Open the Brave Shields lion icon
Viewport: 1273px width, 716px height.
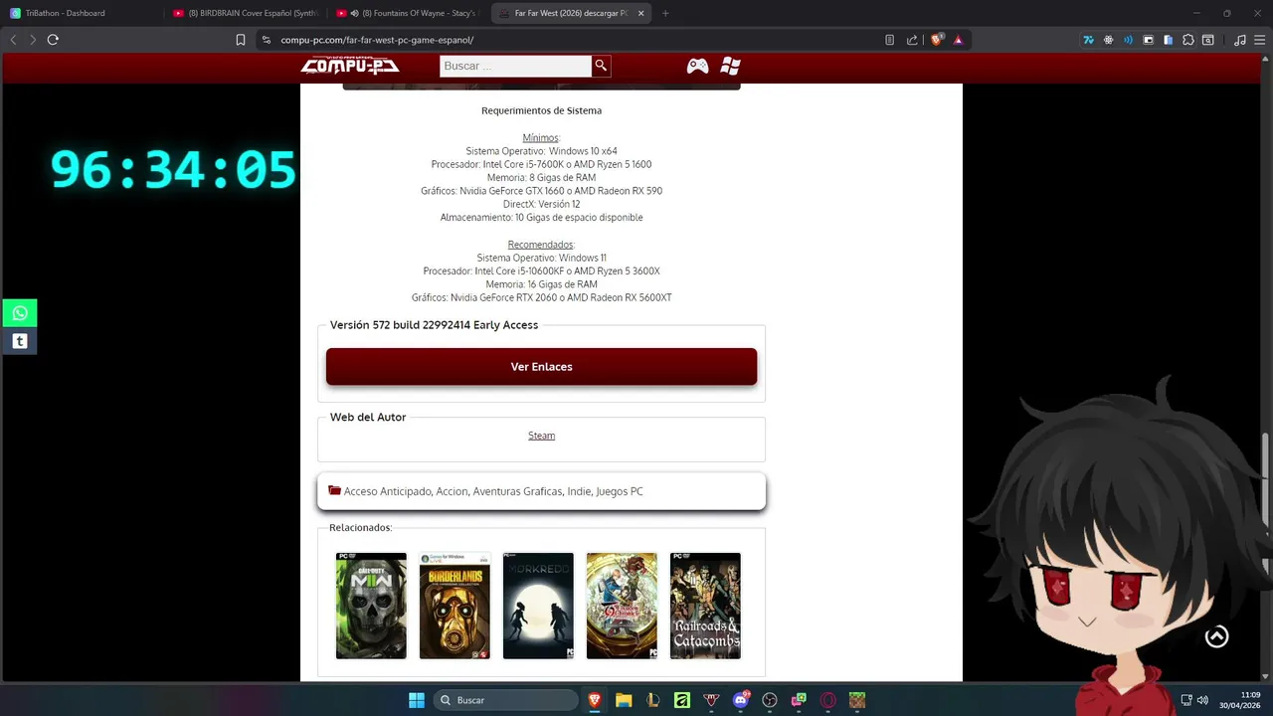pos(937,40)
